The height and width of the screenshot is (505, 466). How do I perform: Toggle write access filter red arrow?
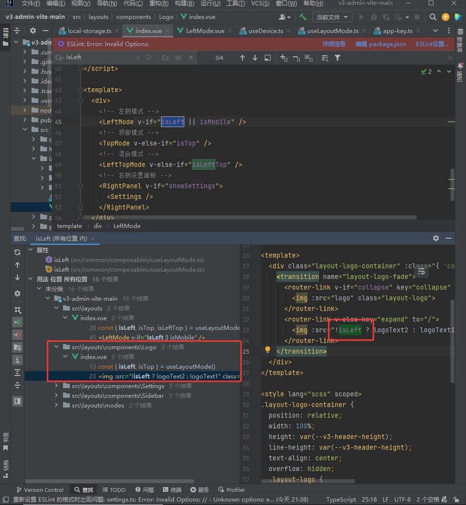17,335
